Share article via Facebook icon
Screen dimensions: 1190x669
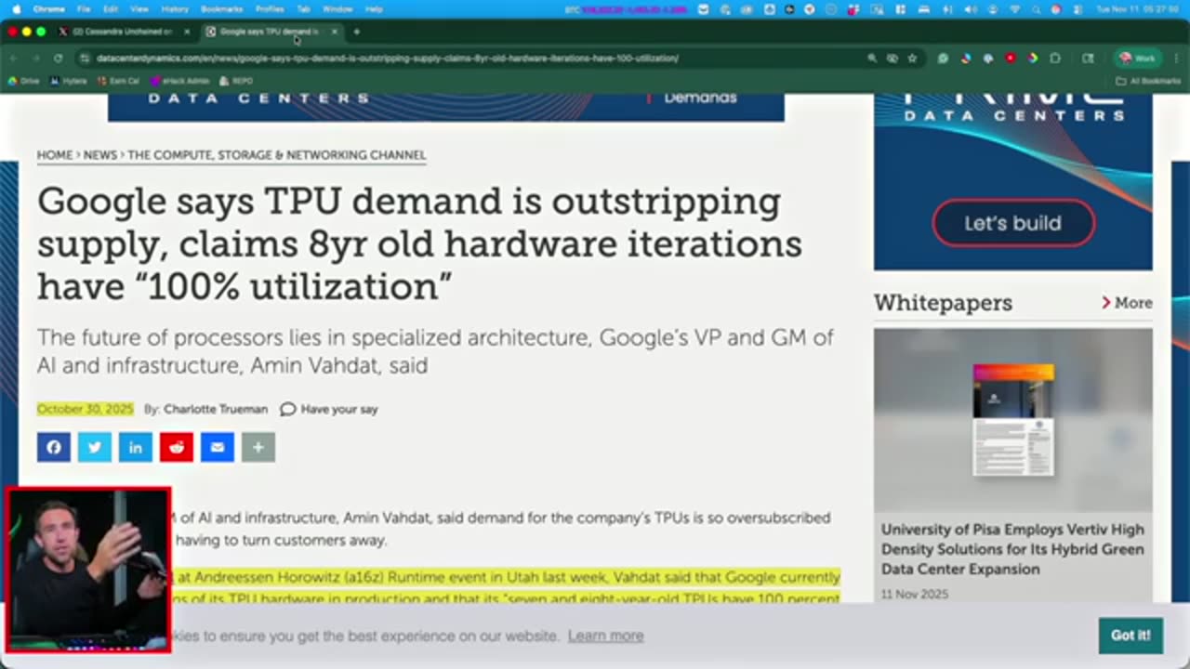54,447
